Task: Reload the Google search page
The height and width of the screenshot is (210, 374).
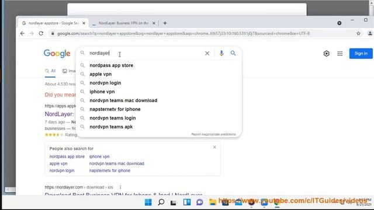Action: pyautogui.click(x=41, y=34)
